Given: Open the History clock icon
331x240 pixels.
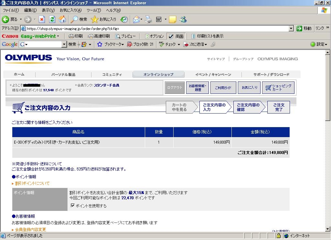Looking at the screenshot, I should pos(124,19).
